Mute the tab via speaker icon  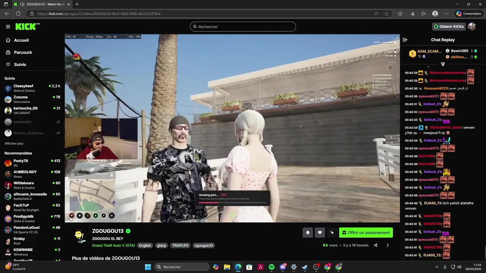coord(22,4)
